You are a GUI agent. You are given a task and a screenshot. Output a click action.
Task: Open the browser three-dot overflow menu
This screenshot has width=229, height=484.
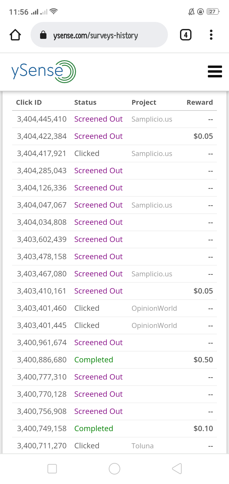pos(211,35)
